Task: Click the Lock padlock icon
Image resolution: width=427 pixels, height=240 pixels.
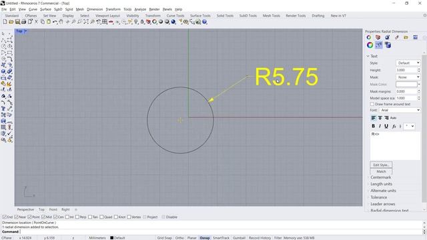Action: tap(142, 22)
